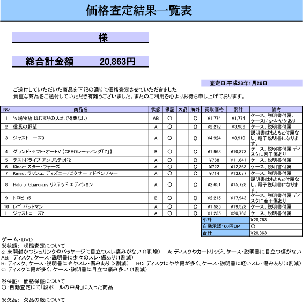Click the price ¥2,215
This screenshot has width=303, height=303.
[x=214, y=198]
